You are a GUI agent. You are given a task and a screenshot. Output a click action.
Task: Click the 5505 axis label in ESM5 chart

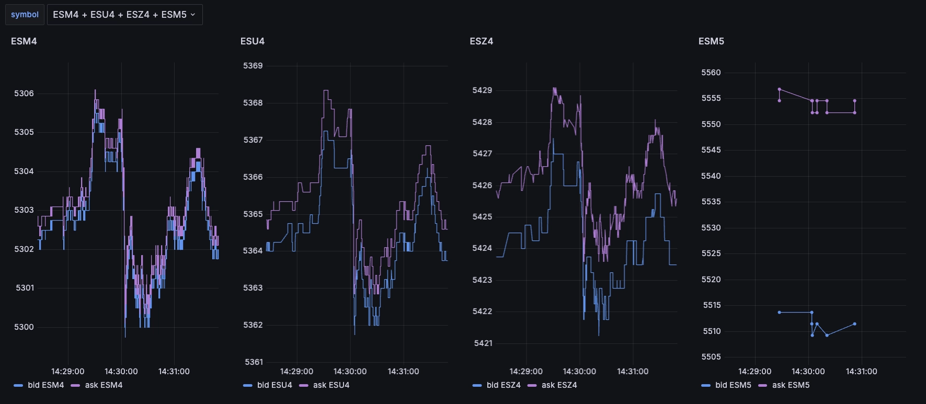coord(711,357)
